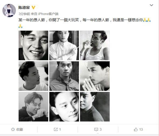Click the comment bubble icon
This screenshot has width=159, height=136.
click(x=96, y=129)
